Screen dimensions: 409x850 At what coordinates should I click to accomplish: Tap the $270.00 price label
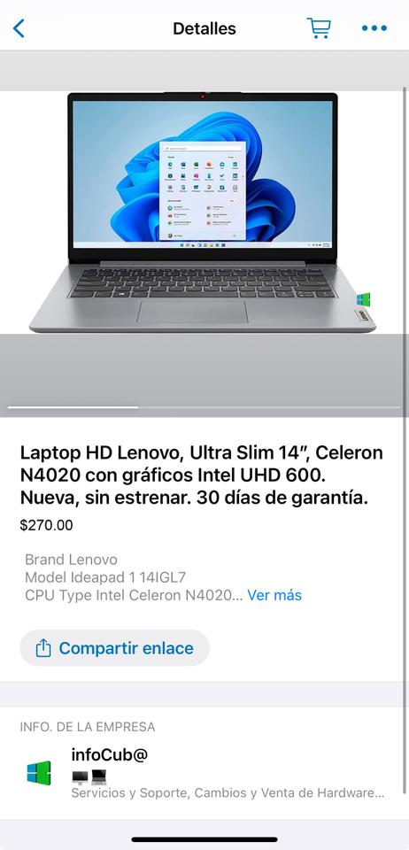pyautogui.click(x=46, y=525)
